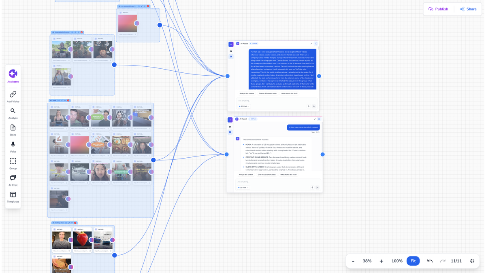
Task: Click upper AI Assist left input connector
Action: click(228, 76)
